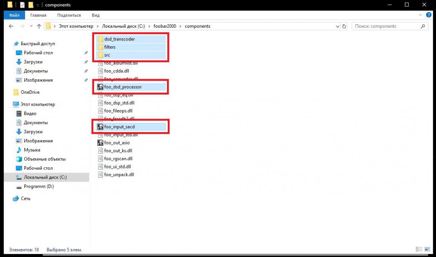The width and height of the screenshot is (436, 257).
Task: Select components breadcrumb segment
Action: 198,26
